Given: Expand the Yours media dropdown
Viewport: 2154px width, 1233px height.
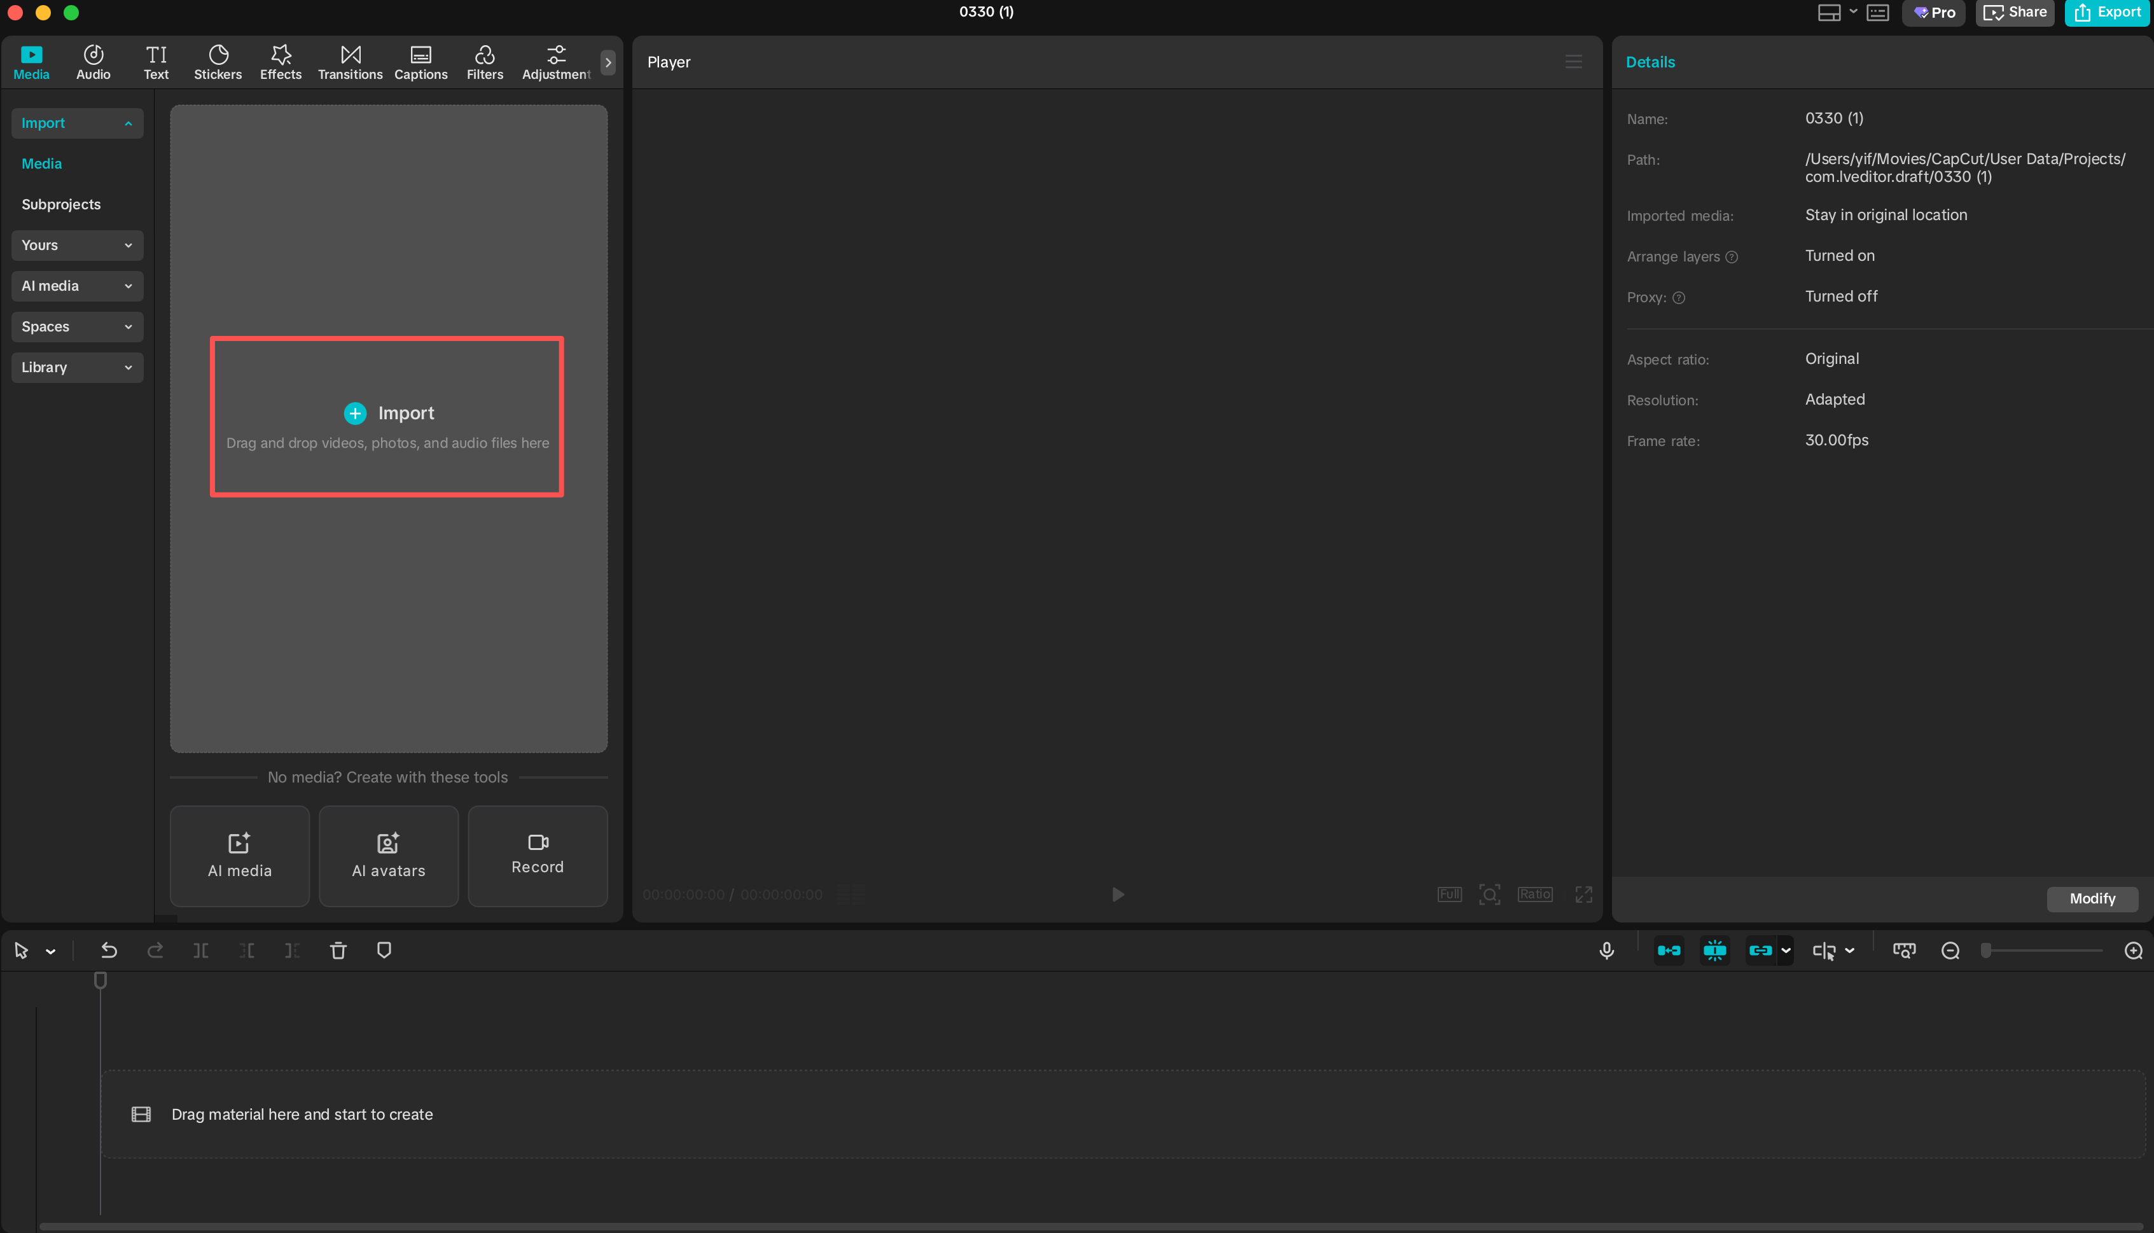Looking at the screenshot, I should click(77, 245).
